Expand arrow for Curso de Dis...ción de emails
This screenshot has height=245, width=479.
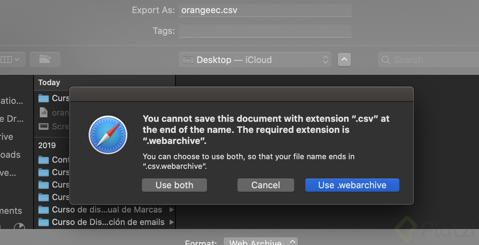[x=171, y=222]
